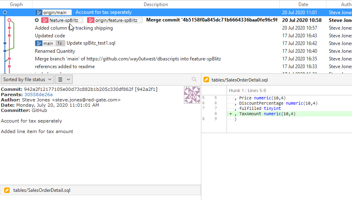The height and width of the screenshot is (200, 352).
Task: Click the added TaxAmount line in the diff
Action: click(267, 114)
